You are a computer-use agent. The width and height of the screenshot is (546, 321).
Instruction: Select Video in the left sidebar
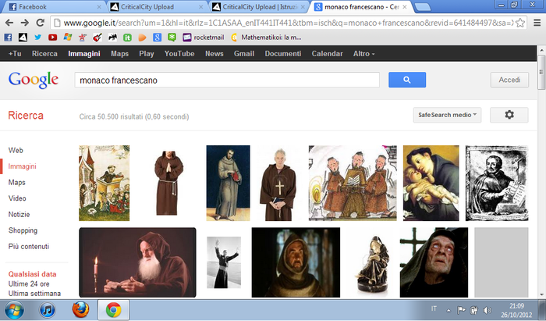point(17,198)
